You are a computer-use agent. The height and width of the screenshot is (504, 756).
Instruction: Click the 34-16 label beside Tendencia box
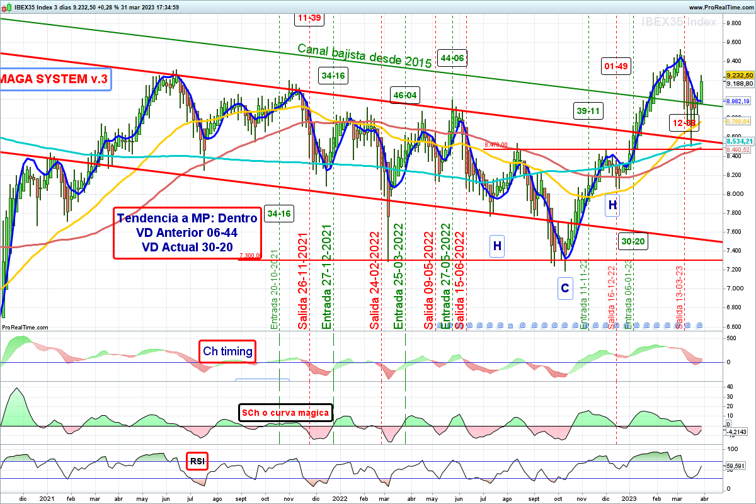click(278, 214)
